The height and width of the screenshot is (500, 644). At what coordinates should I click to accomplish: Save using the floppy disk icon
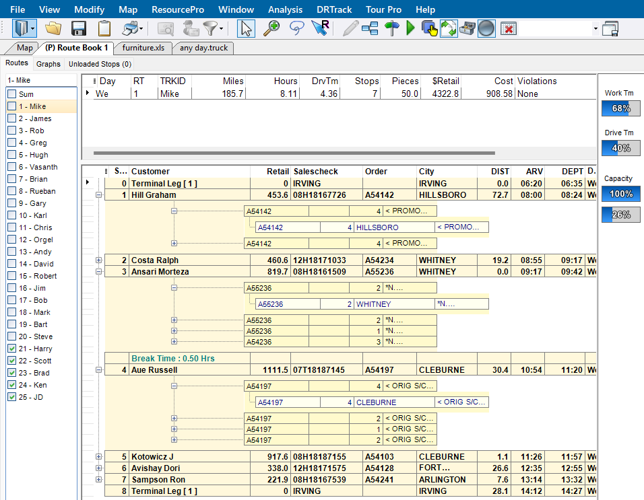coord(78,29)
